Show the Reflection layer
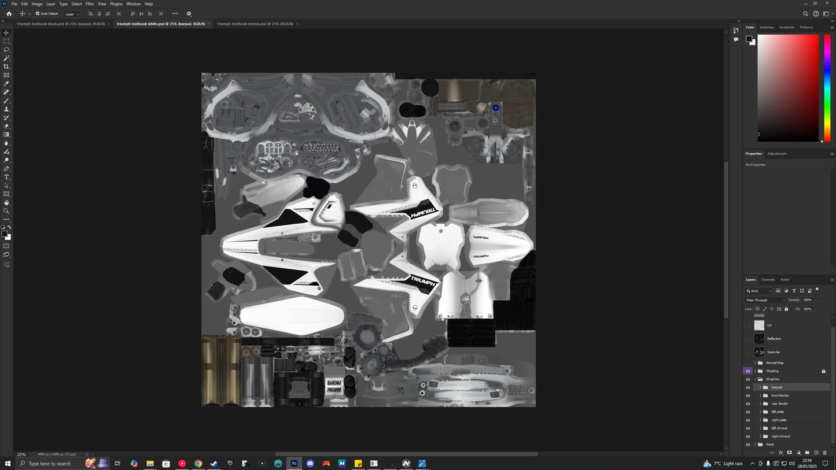Viewport: 836px width, 470px height. point(747,339)
